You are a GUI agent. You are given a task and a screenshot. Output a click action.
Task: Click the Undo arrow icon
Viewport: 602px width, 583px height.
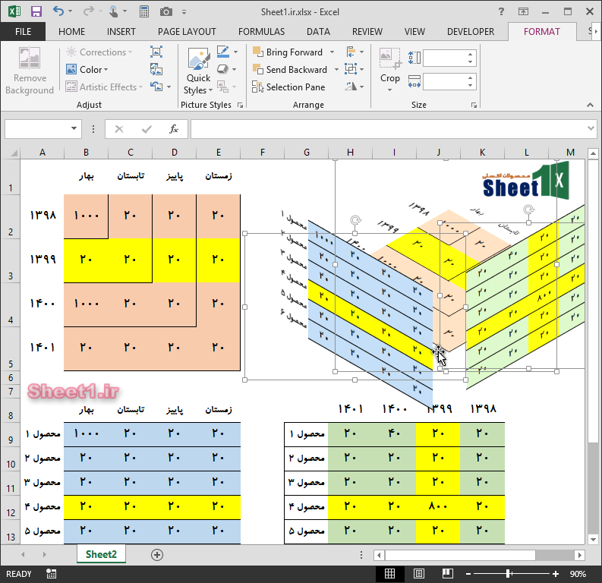pos(59,11)
